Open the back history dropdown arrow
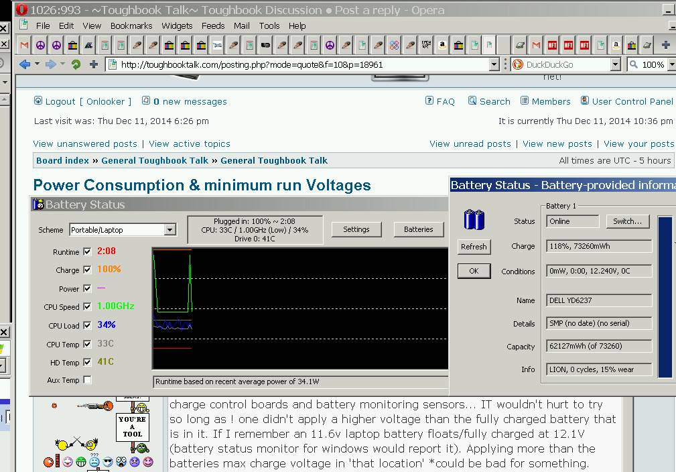676x472 pixels. click(x=37, y=64)
